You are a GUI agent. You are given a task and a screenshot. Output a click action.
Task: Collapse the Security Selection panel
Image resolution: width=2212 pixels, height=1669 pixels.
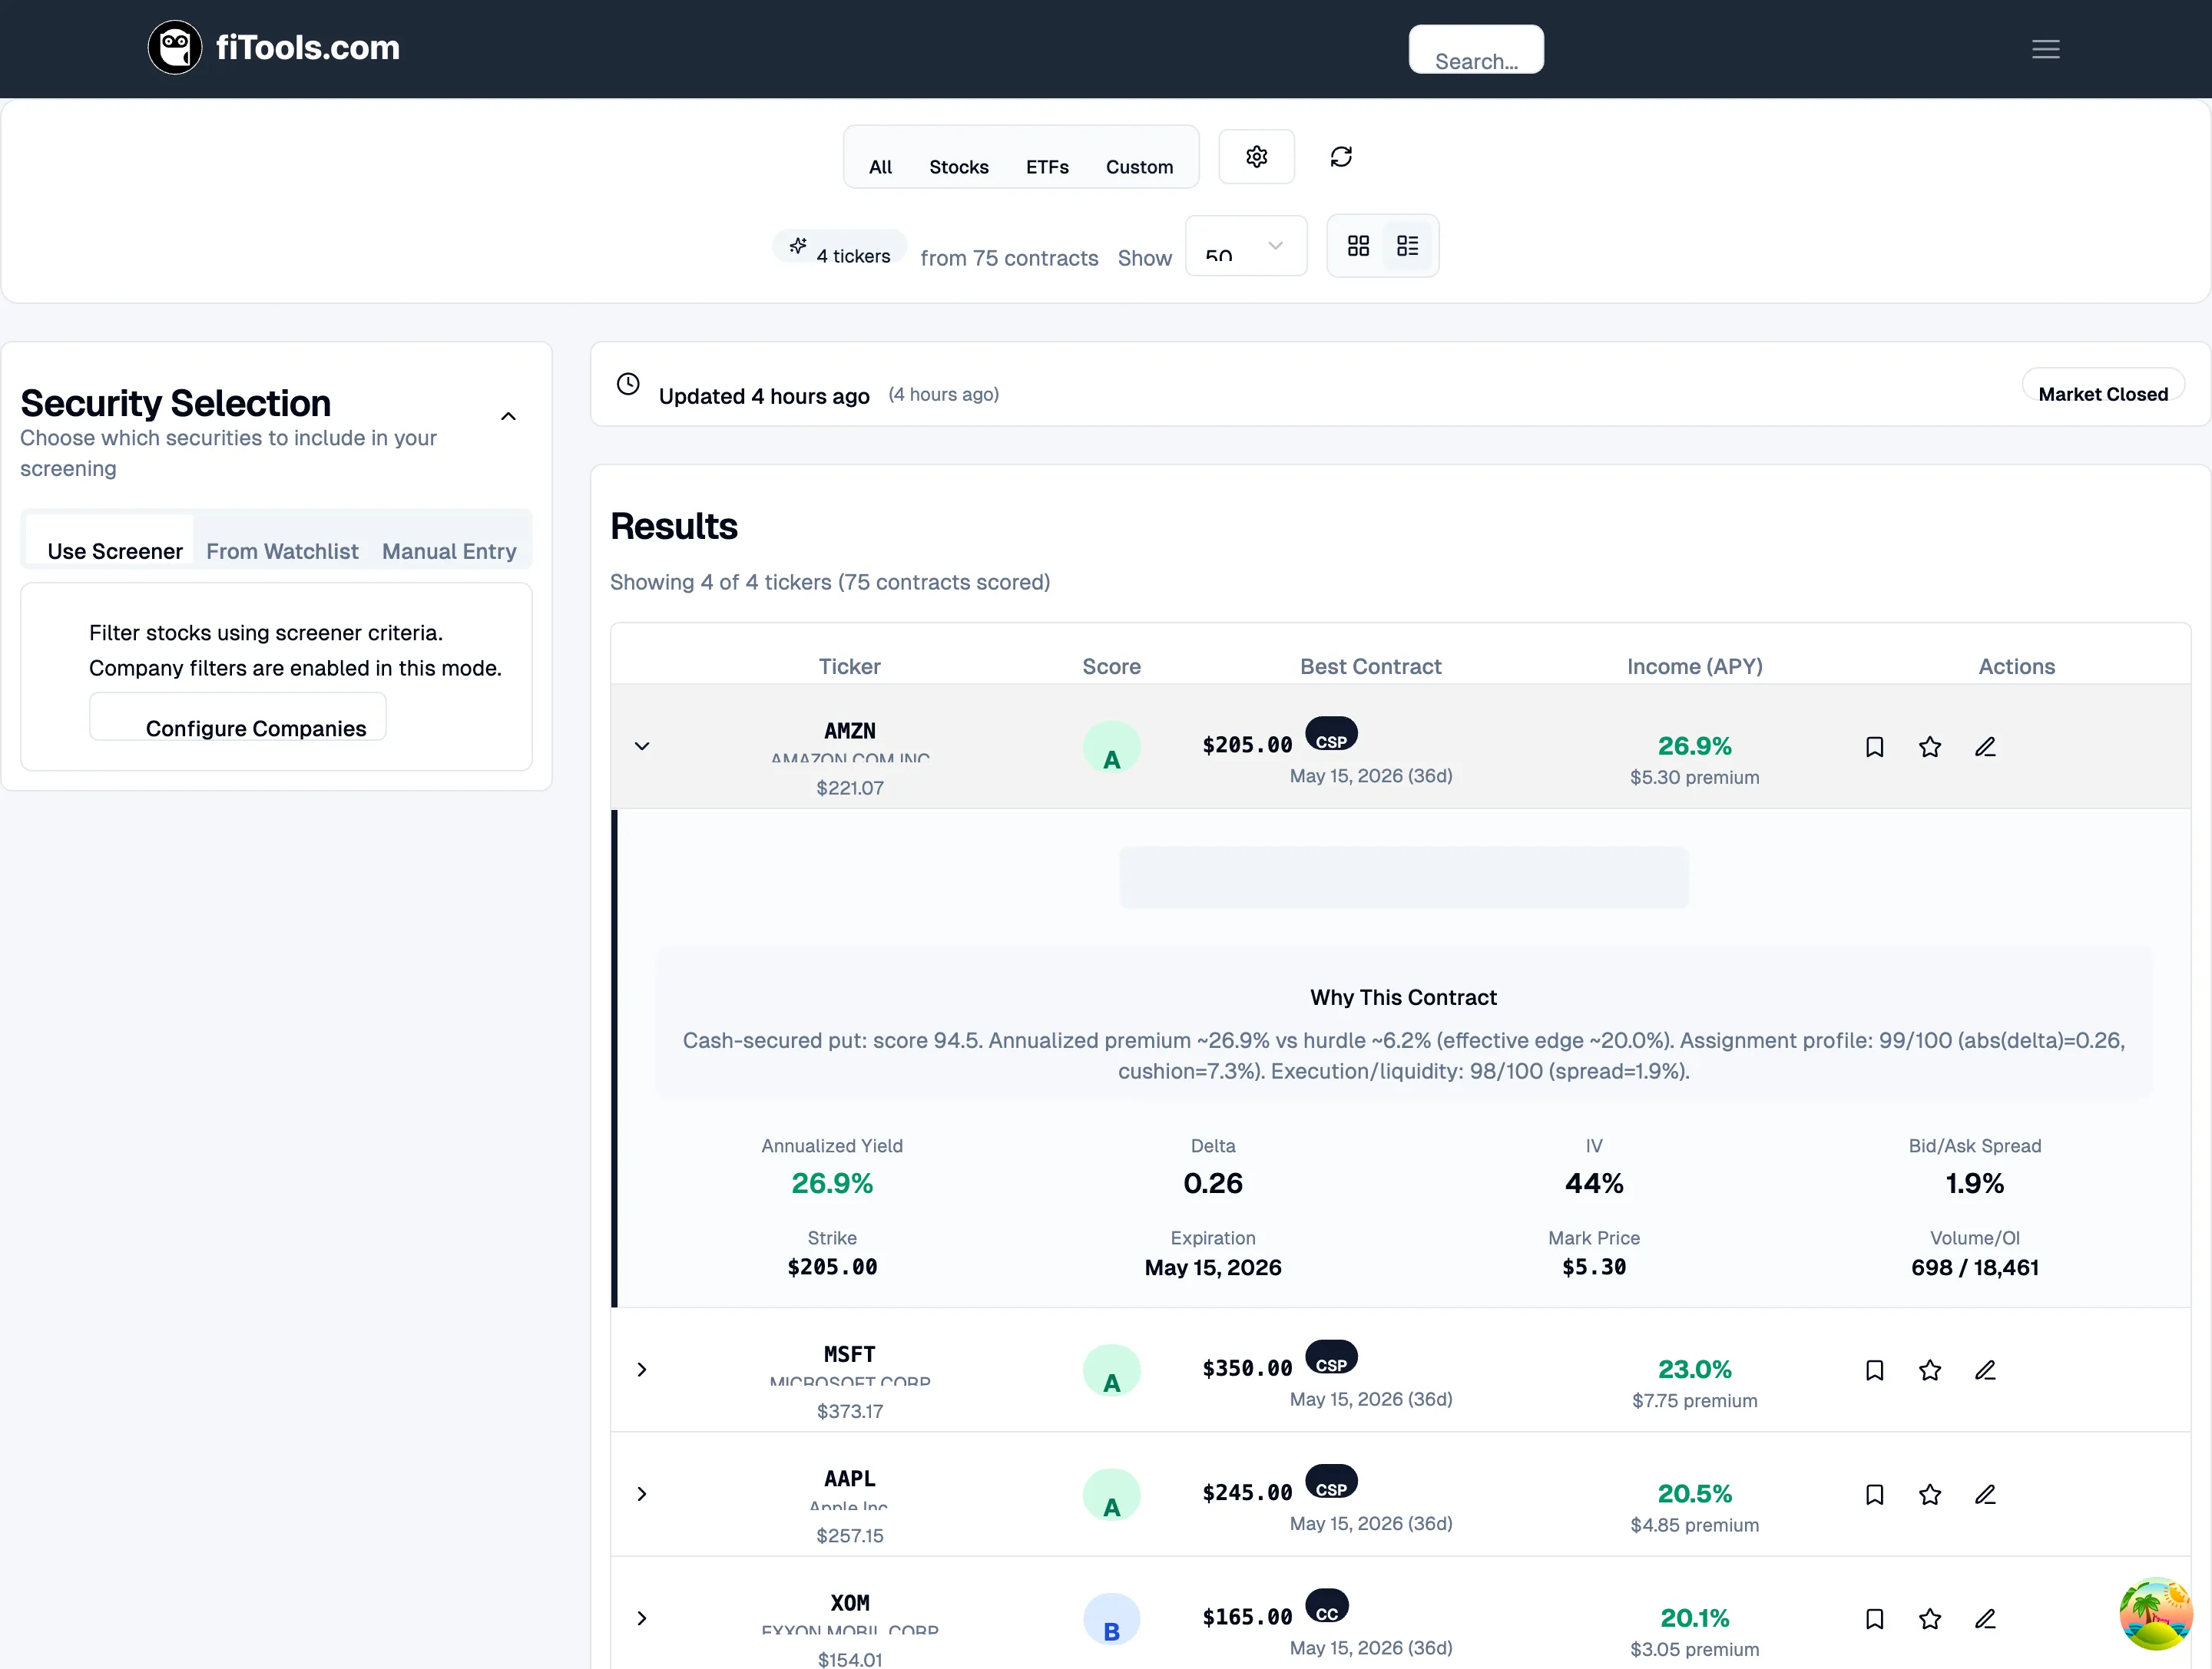508,417
